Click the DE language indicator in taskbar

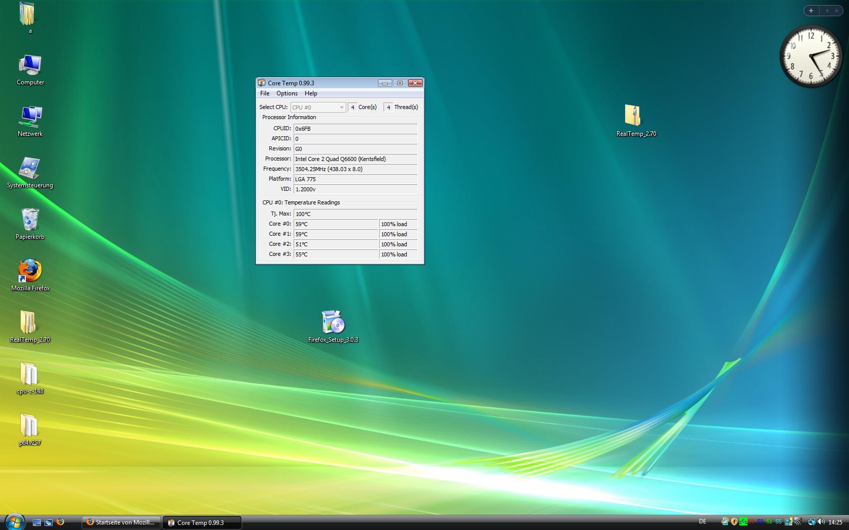pyautogui.click(x=702, y=521)
